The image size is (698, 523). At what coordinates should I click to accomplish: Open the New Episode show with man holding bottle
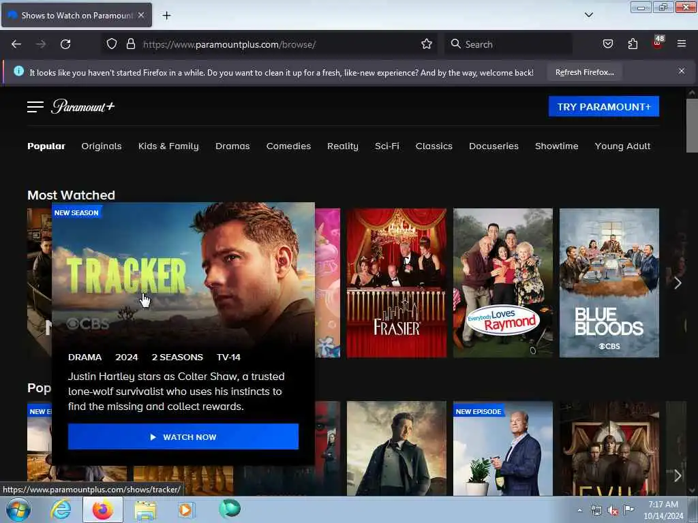coord(502,448)
